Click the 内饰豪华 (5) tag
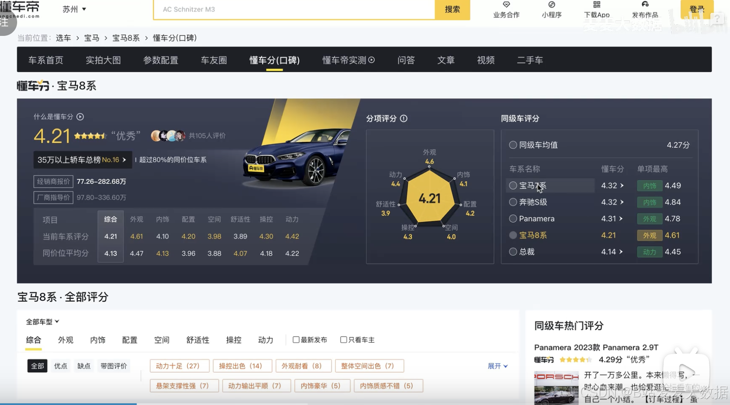The image size is (730, 405). tap(323, 386)
